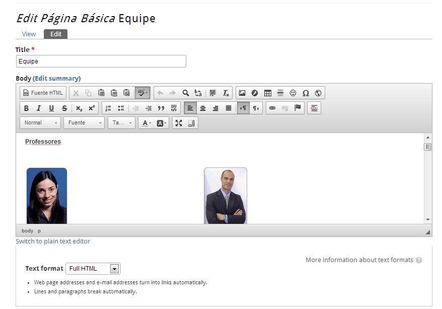Open the text color picker
Screen dimensions: 442x309
(146, 123)
